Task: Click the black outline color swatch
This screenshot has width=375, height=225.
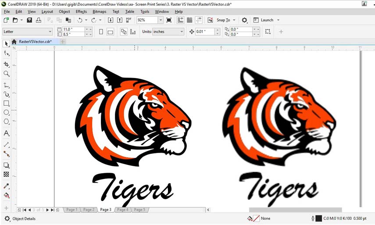Action: click(318, 218)
